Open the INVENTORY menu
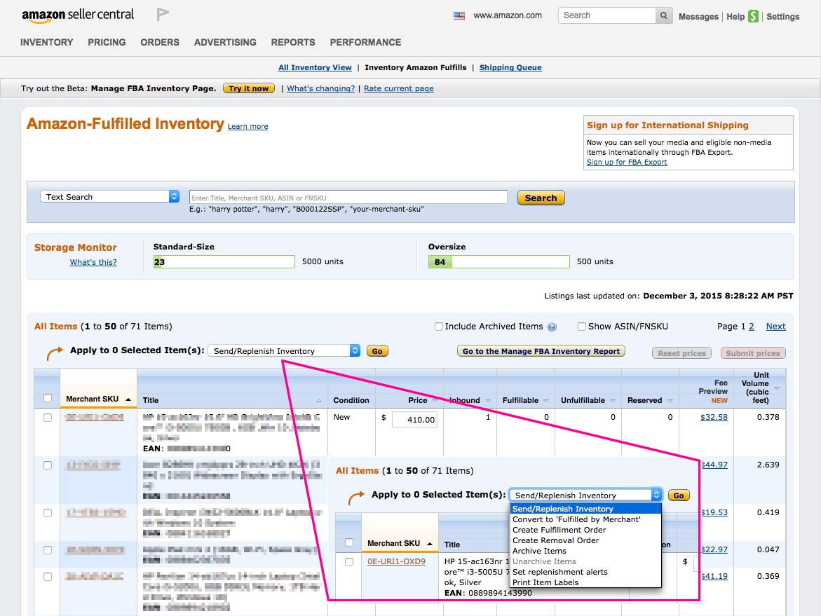The height and width of the screenshot is (616, 821). point(46,42)
